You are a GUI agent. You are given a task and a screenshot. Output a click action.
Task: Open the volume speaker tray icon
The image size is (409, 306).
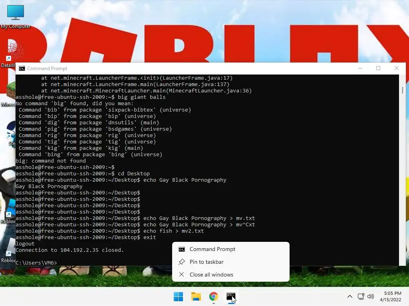click(370, 296)
